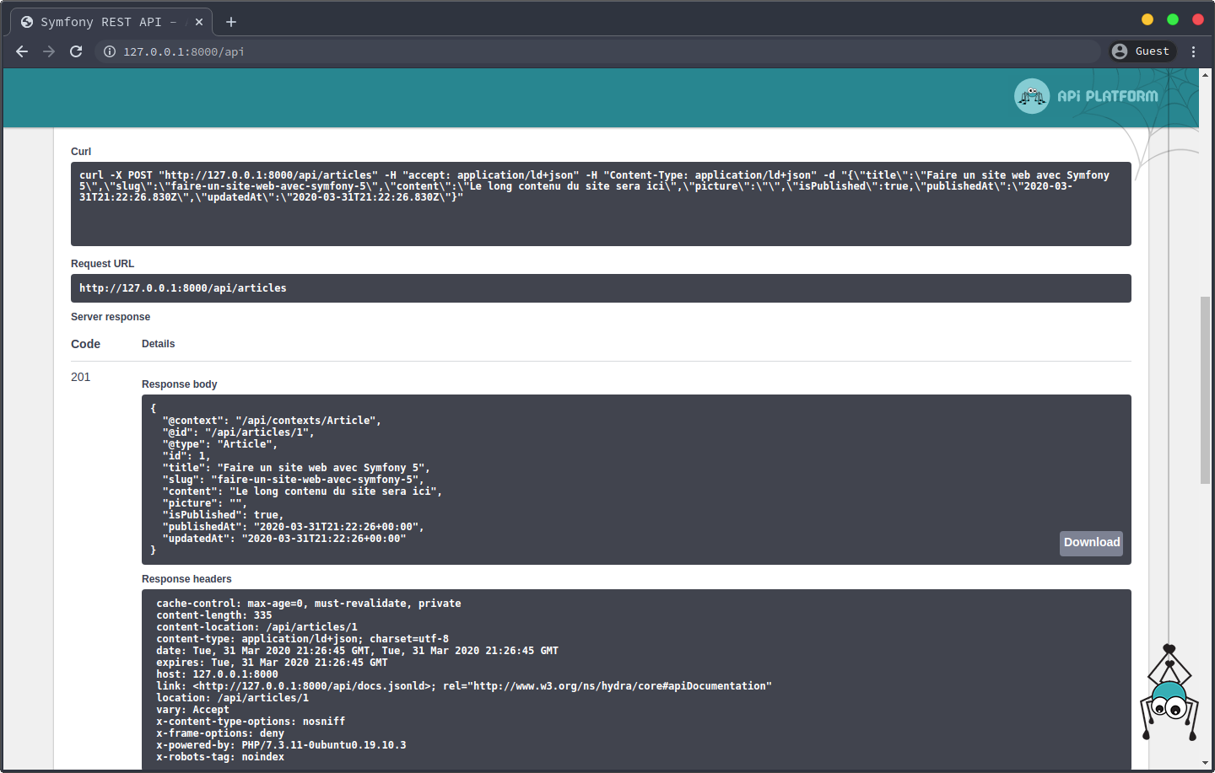1215x773 pixels.
Task: Click the scrollbar down arrow
Action: click(x=1205, y=764)
